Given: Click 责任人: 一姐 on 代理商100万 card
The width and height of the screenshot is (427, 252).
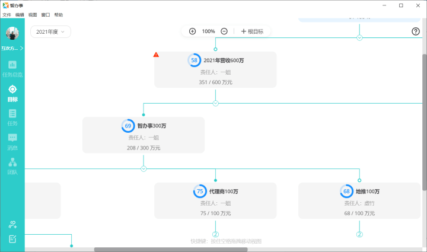Looking at the screenshot, I should pos(215,203).
